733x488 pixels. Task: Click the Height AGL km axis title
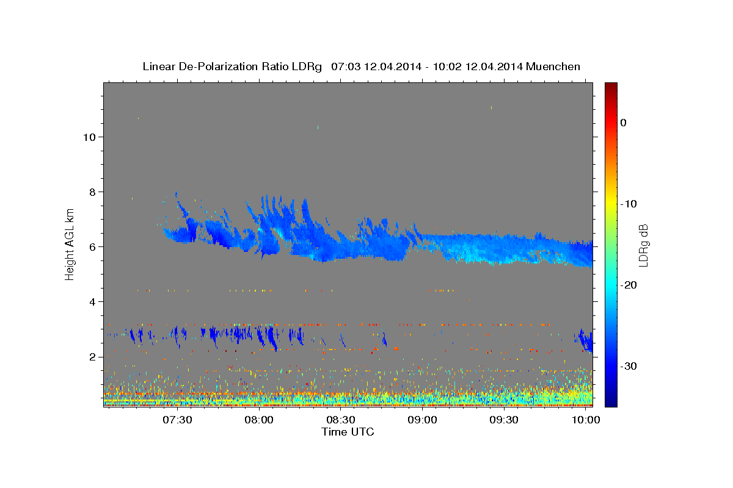click(70, 243)
